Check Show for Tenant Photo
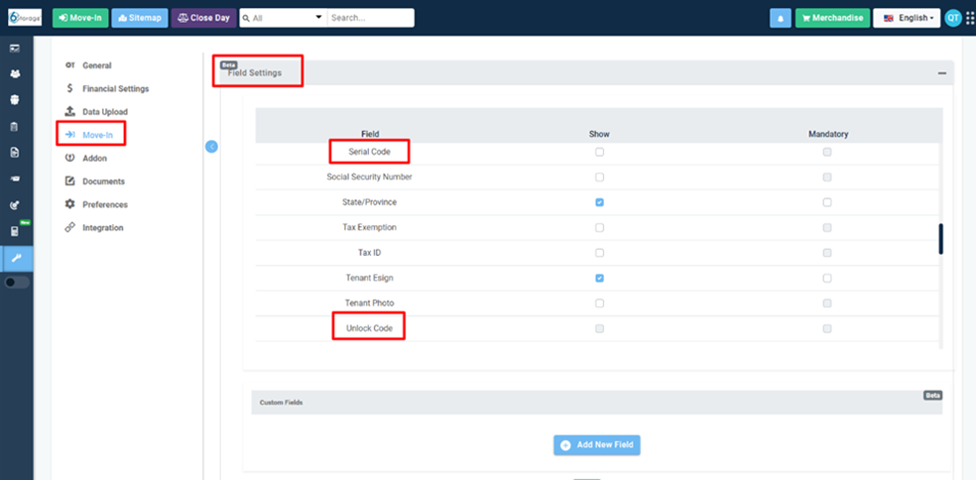Image resolution: width=976 pixels, height=480 pixels. click(x=599, y=303)
